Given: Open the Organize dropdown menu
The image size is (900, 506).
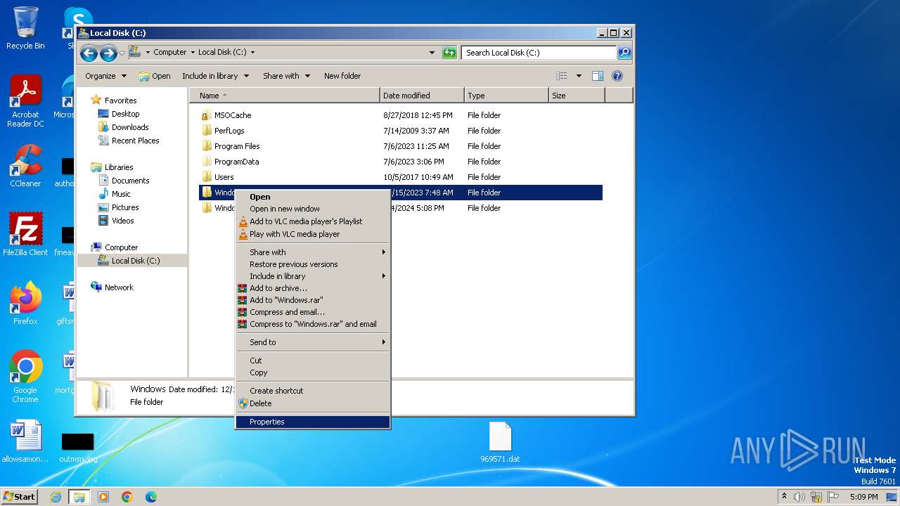Looking at the screenshot, I should (106, 76).
